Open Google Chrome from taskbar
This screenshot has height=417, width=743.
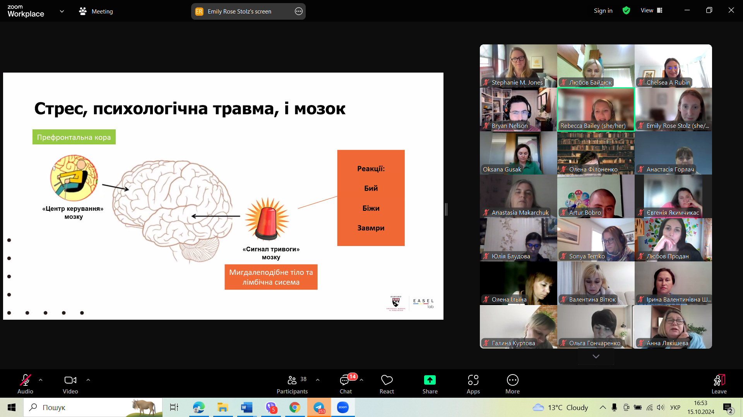click(295, 407)
